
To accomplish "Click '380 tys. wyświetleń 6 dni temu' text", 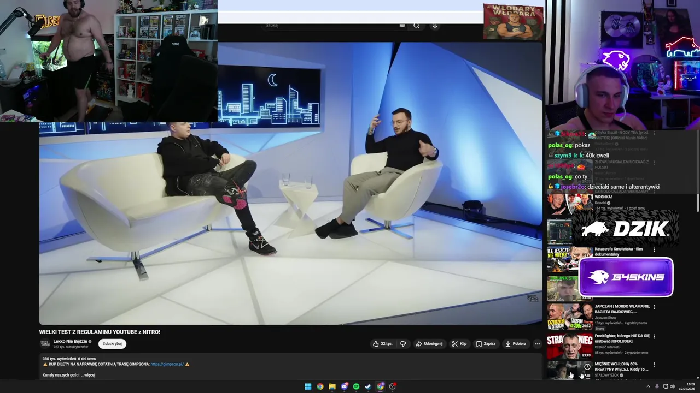I will point(69,359).
